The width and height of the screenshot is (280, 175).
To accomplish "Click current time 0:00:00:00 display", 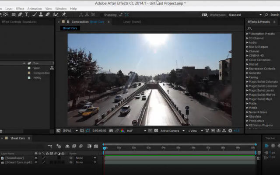I will pyautogui.click(x=99, y=131).
